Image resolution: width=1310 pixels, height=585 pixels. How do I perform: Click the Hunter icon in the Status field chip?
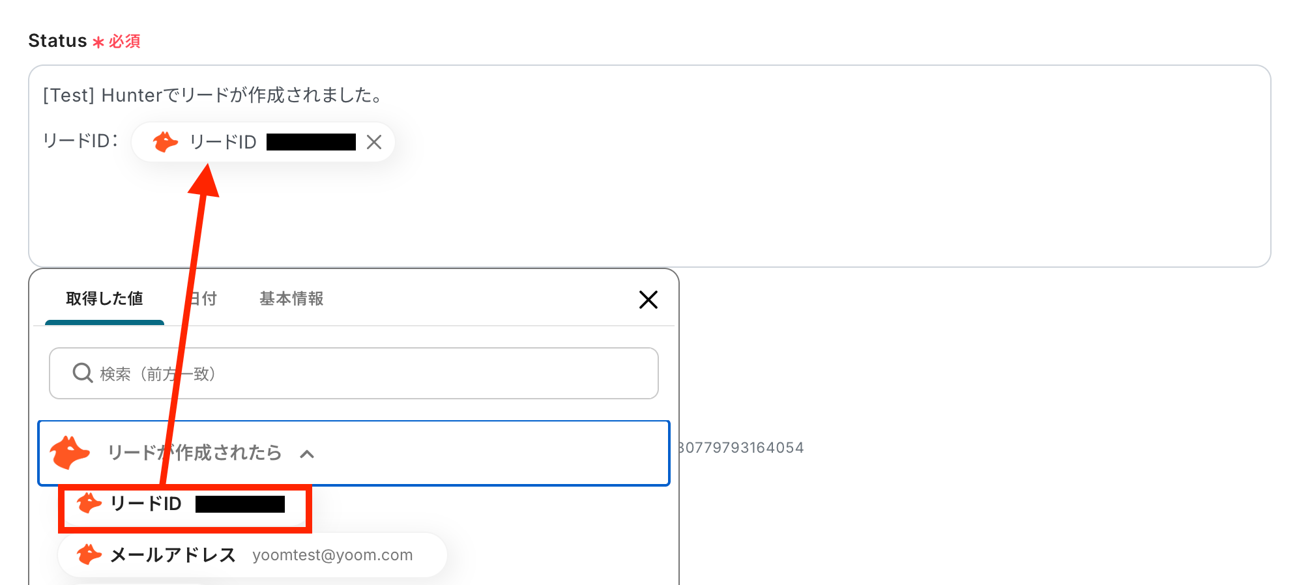tap(166, 141)
